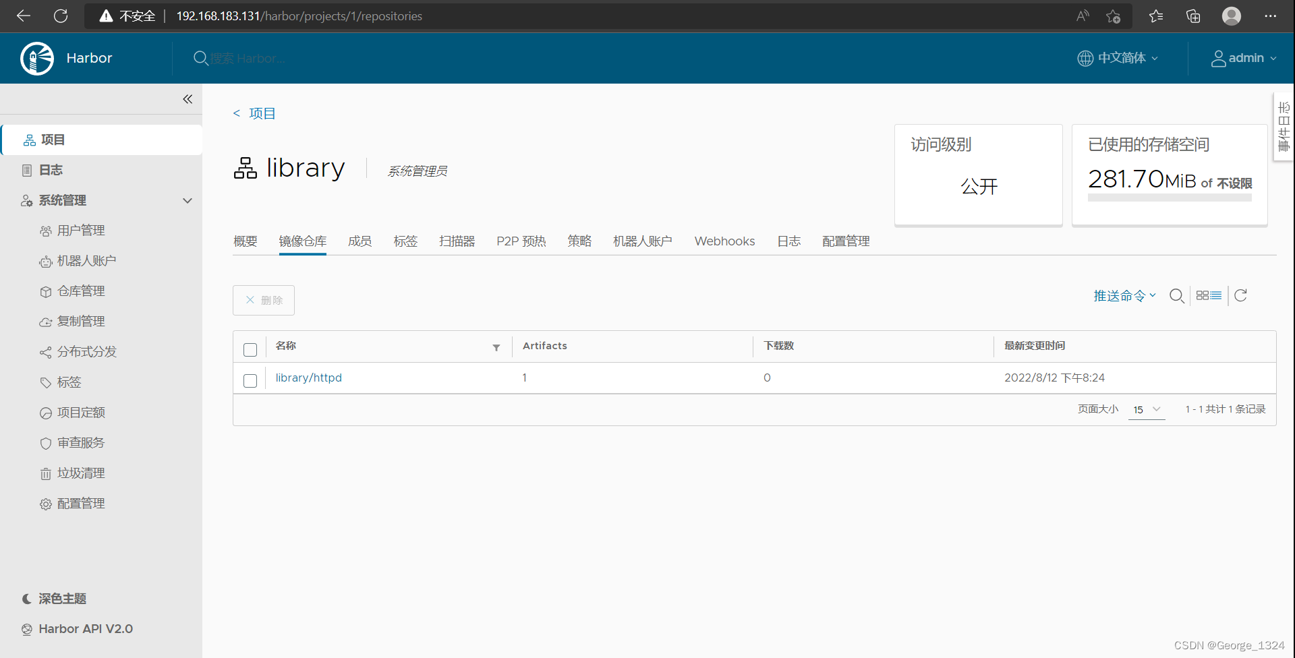Open the 日志 project tab
Image resolution: width=1295 pixels, height=658 pixels.
point(789,241)
